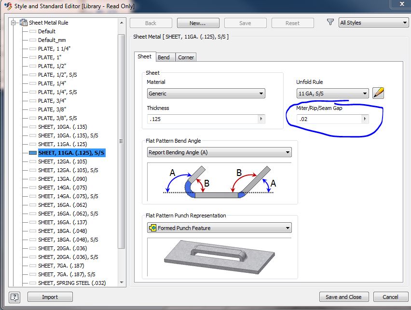Click the Save and Close button
411x310 pixels.
tap(343, 297)
